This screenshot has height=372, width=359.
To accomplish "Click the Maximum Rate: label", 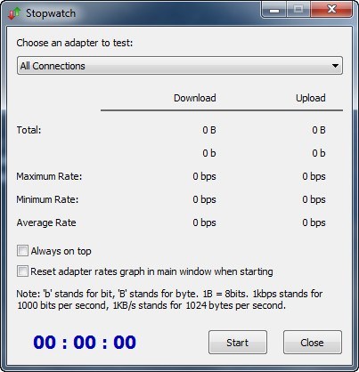I will [x=49, y=176].
